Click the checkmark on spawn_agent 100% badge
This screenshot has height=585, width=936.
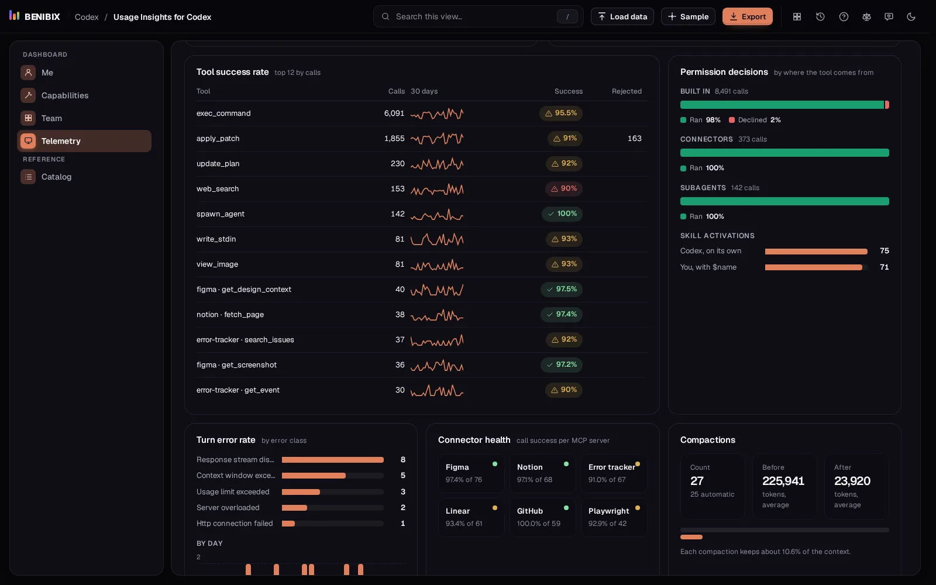point(550,214)
